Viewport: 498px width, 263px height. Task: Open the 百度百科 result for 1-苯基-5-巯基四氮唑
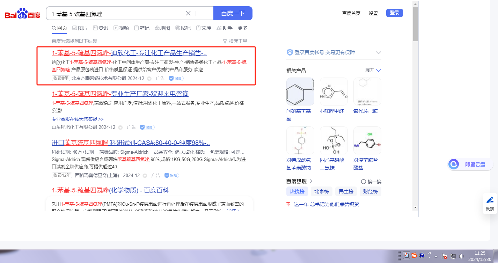pyautogui.click(x=110, y=190)
